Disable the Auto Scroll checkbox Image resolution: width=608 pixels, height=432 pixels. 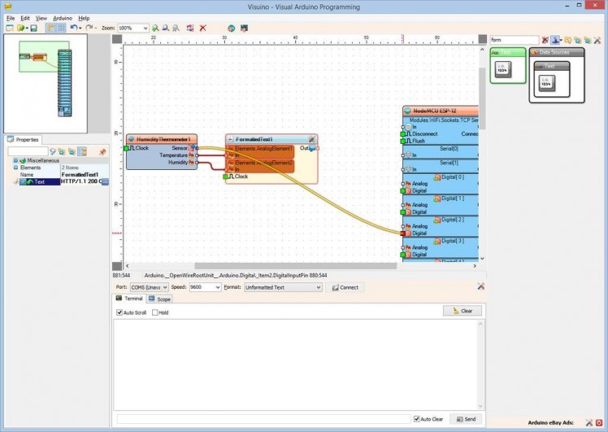pyautogui.click(x=119, y=312)
